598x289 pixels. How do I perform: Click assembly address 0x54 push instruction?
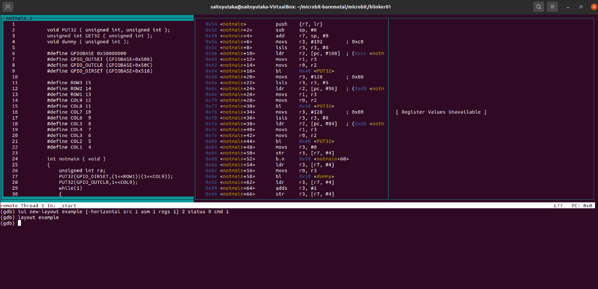pyautogui.click(x=264, y=24)
